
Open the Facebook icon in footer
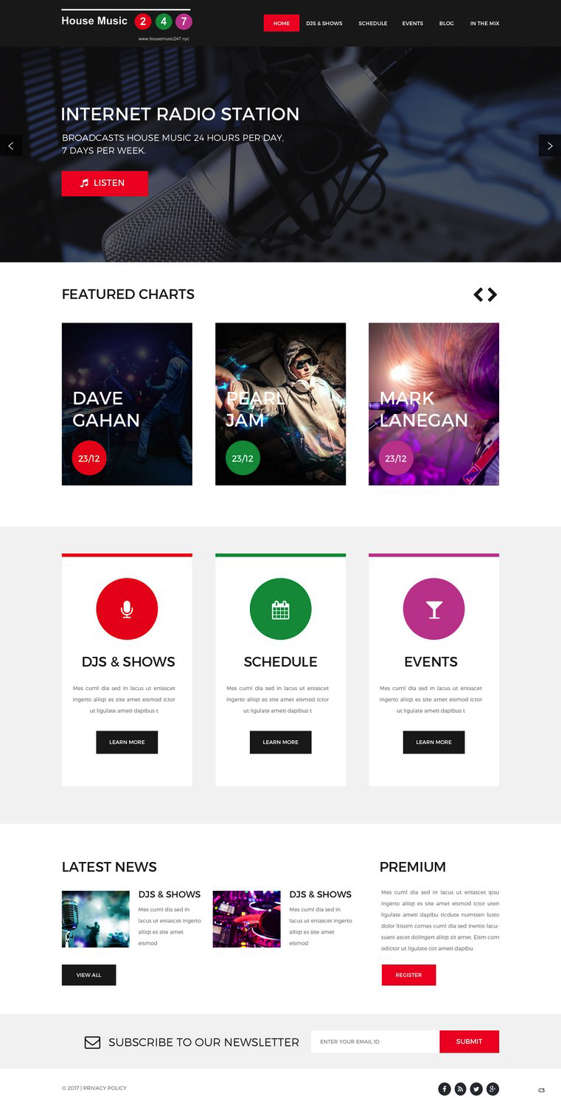click(445, 1089)
